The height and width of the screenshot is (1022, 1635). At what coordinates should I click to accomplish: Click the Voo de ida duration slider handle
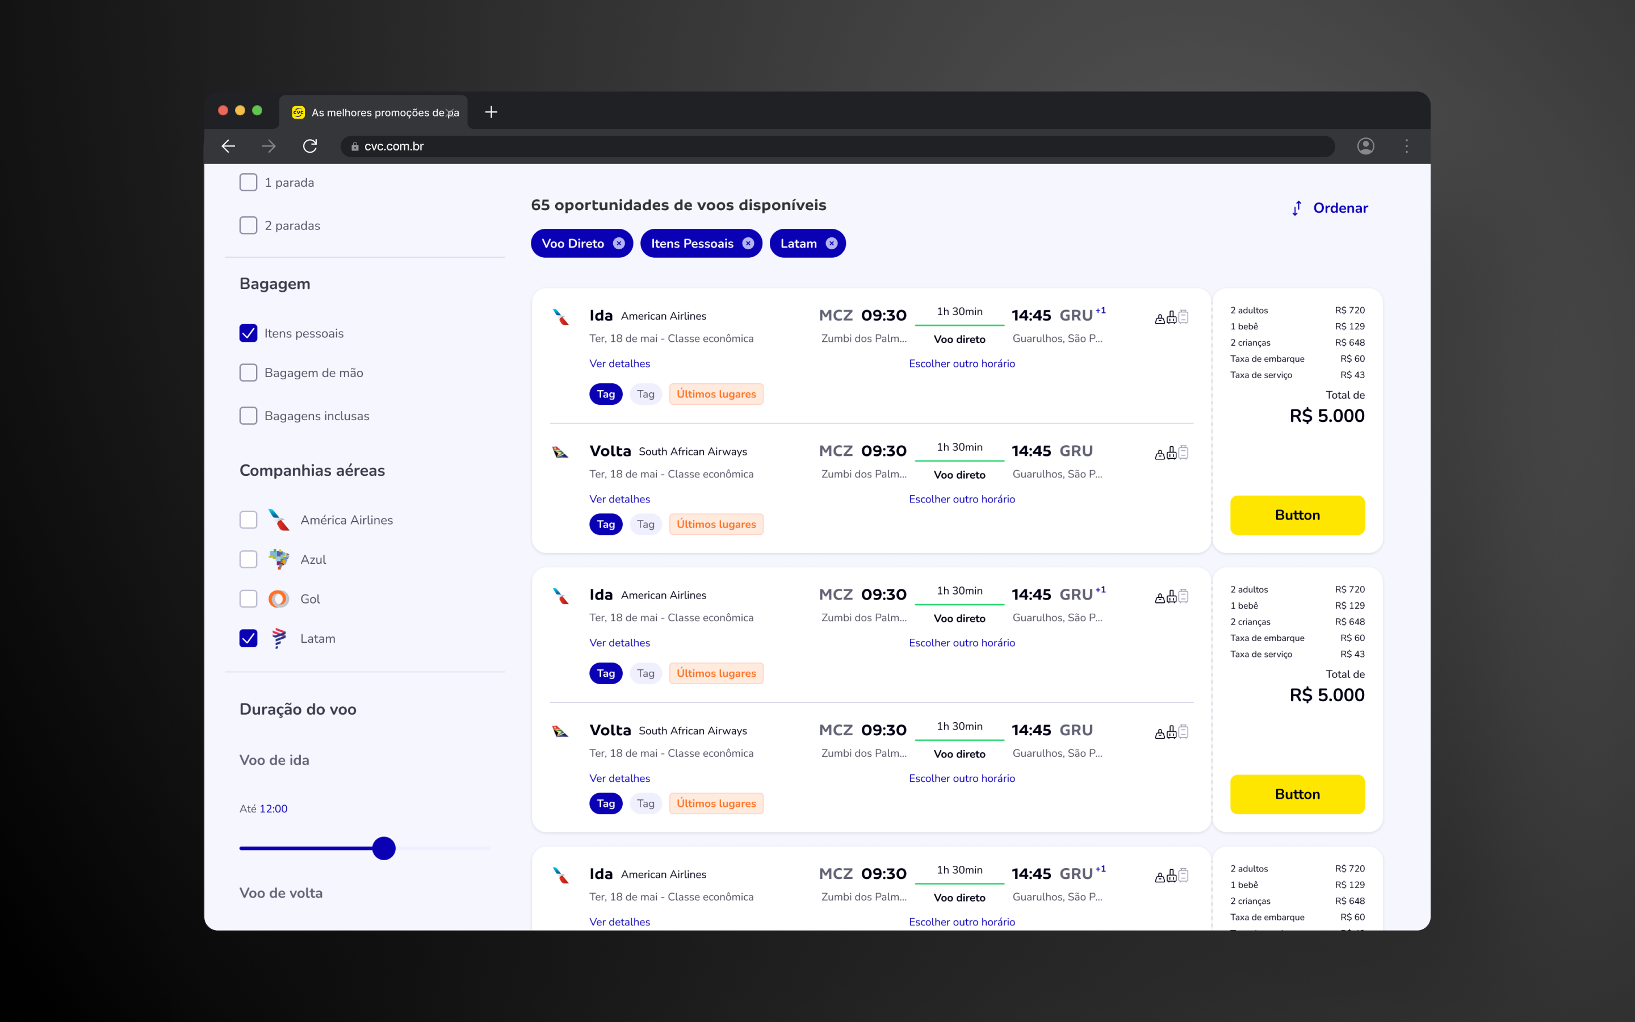[x=384, y=848]
